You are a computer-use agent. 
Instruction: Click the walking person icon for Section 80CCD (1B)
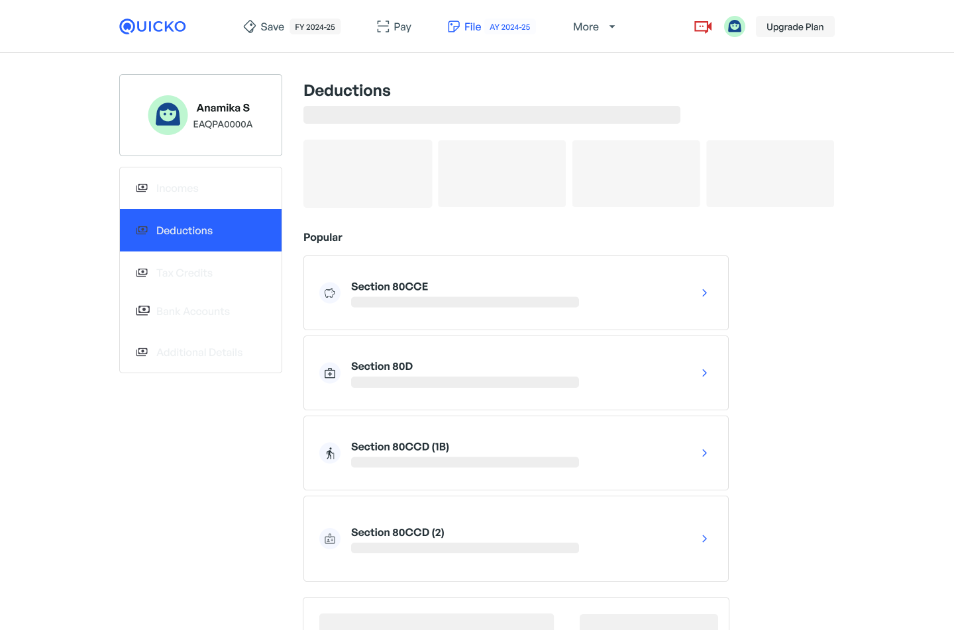330,453
